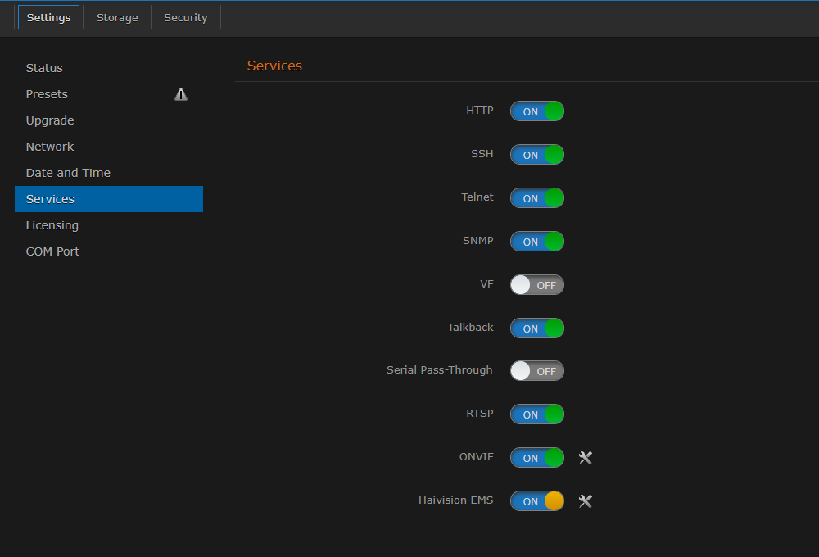Open the Security tab
819x557 pixels.
coord(185,17)
